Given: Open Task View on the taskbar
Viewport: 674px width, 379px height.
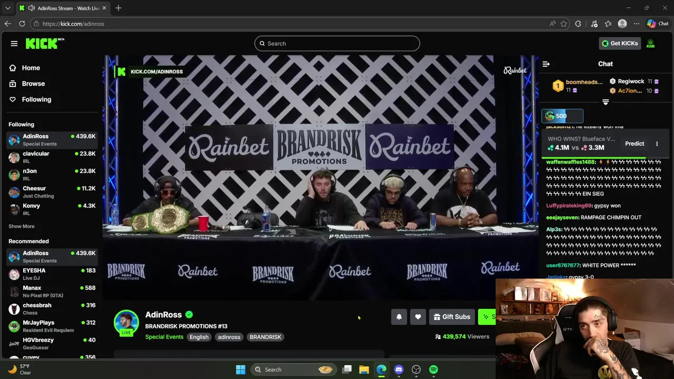Looking at the screenshot, I should [347, 370].
